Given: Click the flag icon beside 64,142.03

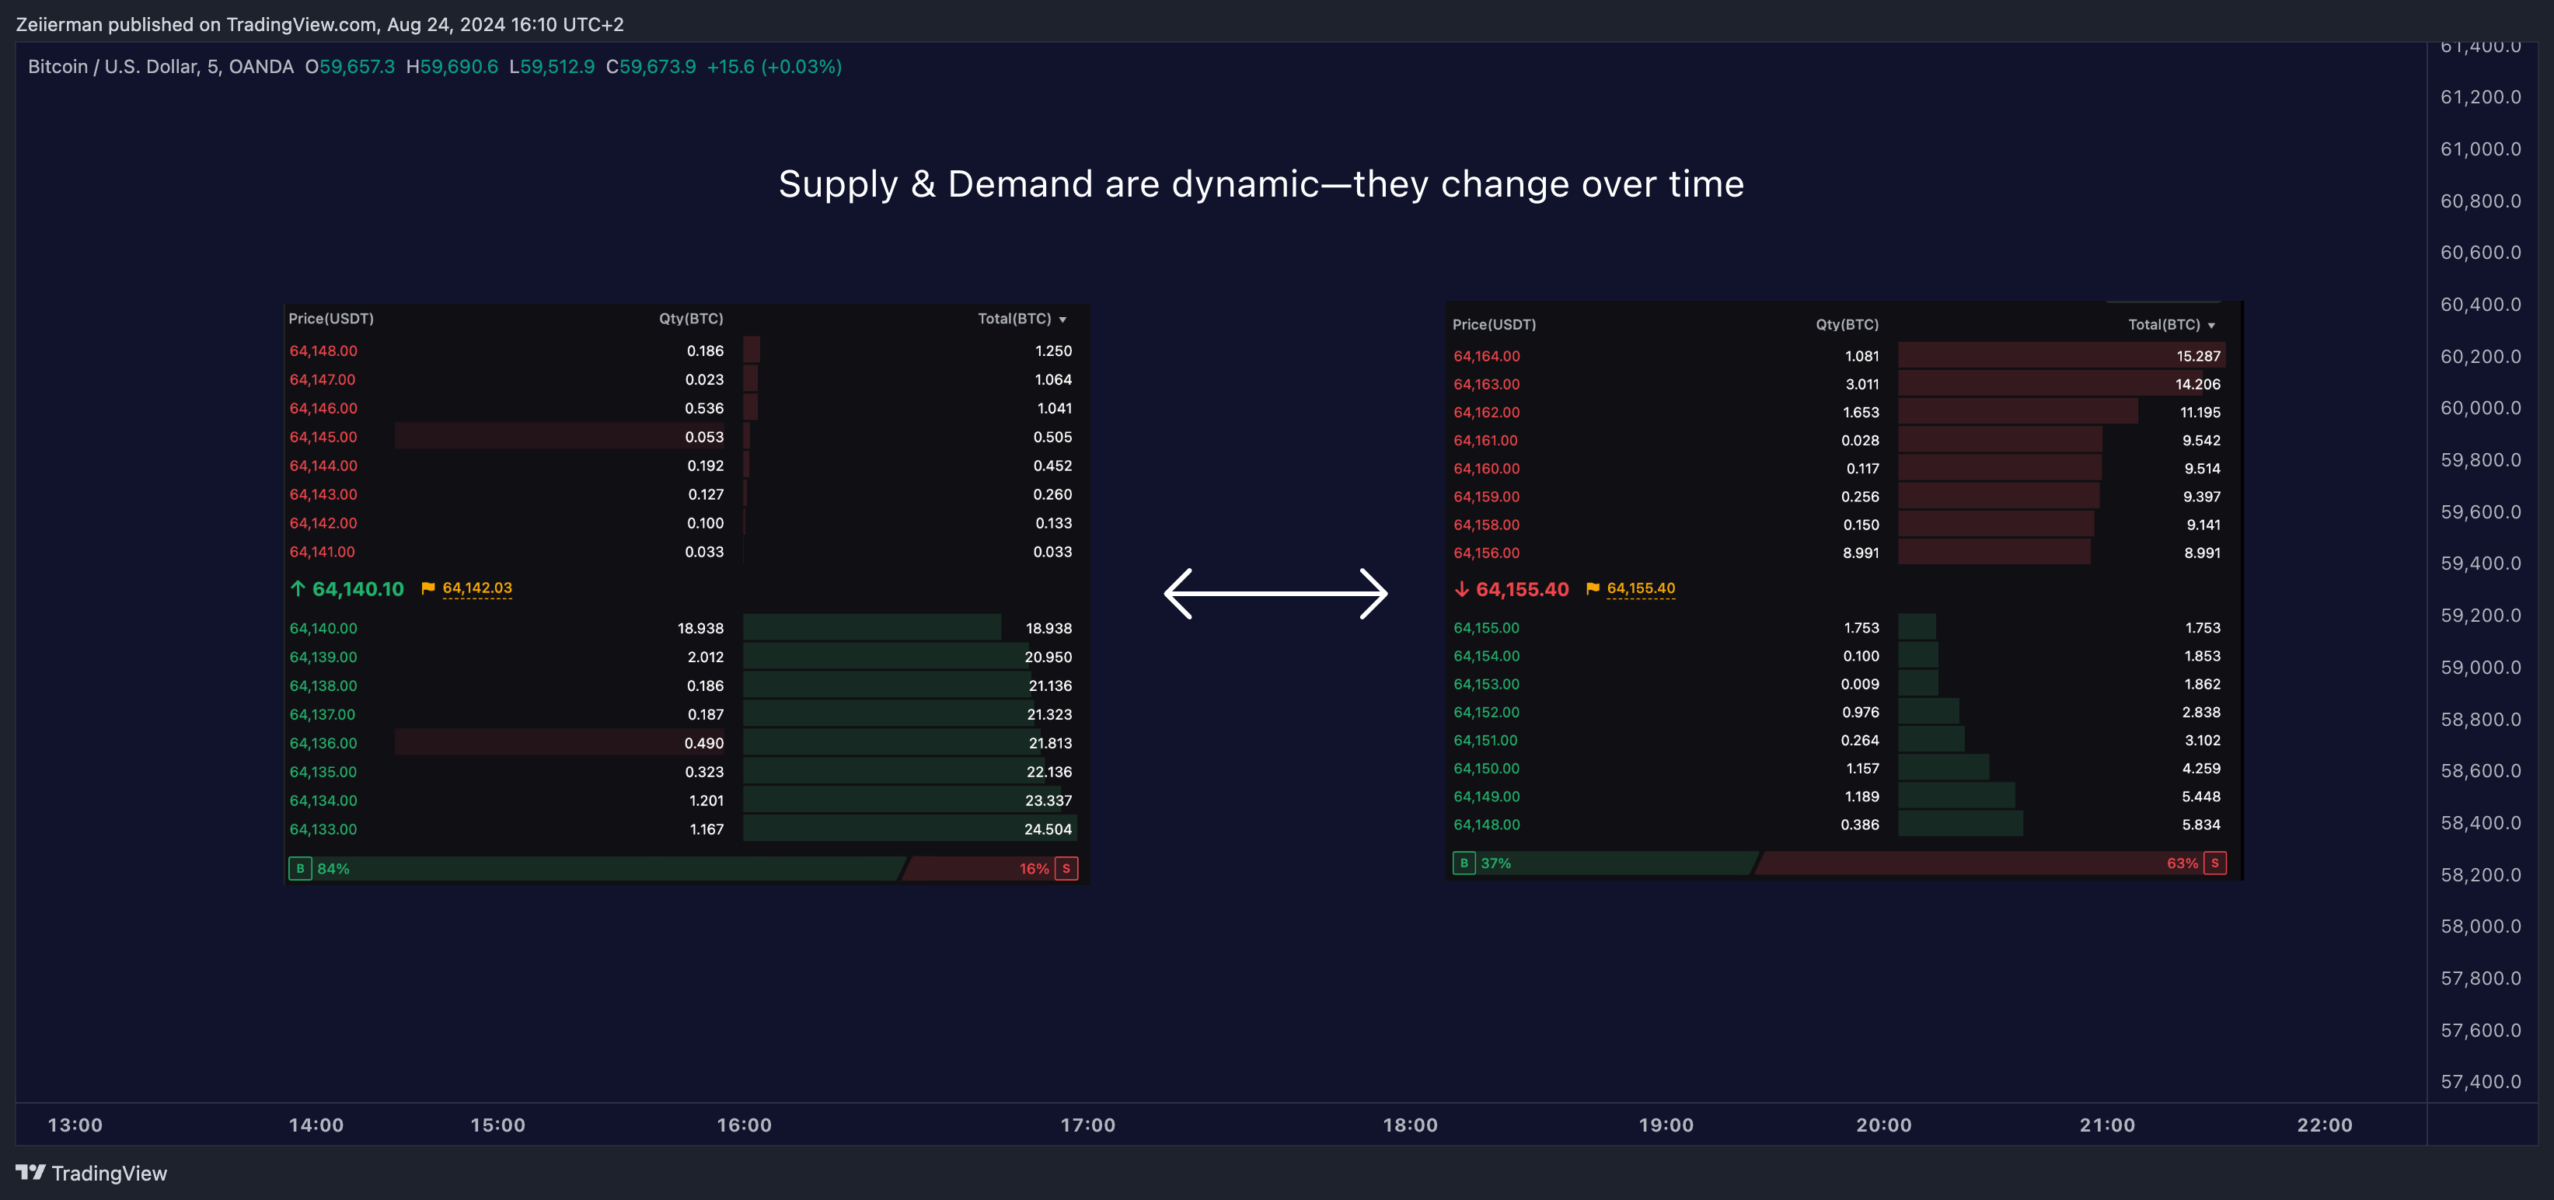Looking at the screenshot, I should 428,588.
